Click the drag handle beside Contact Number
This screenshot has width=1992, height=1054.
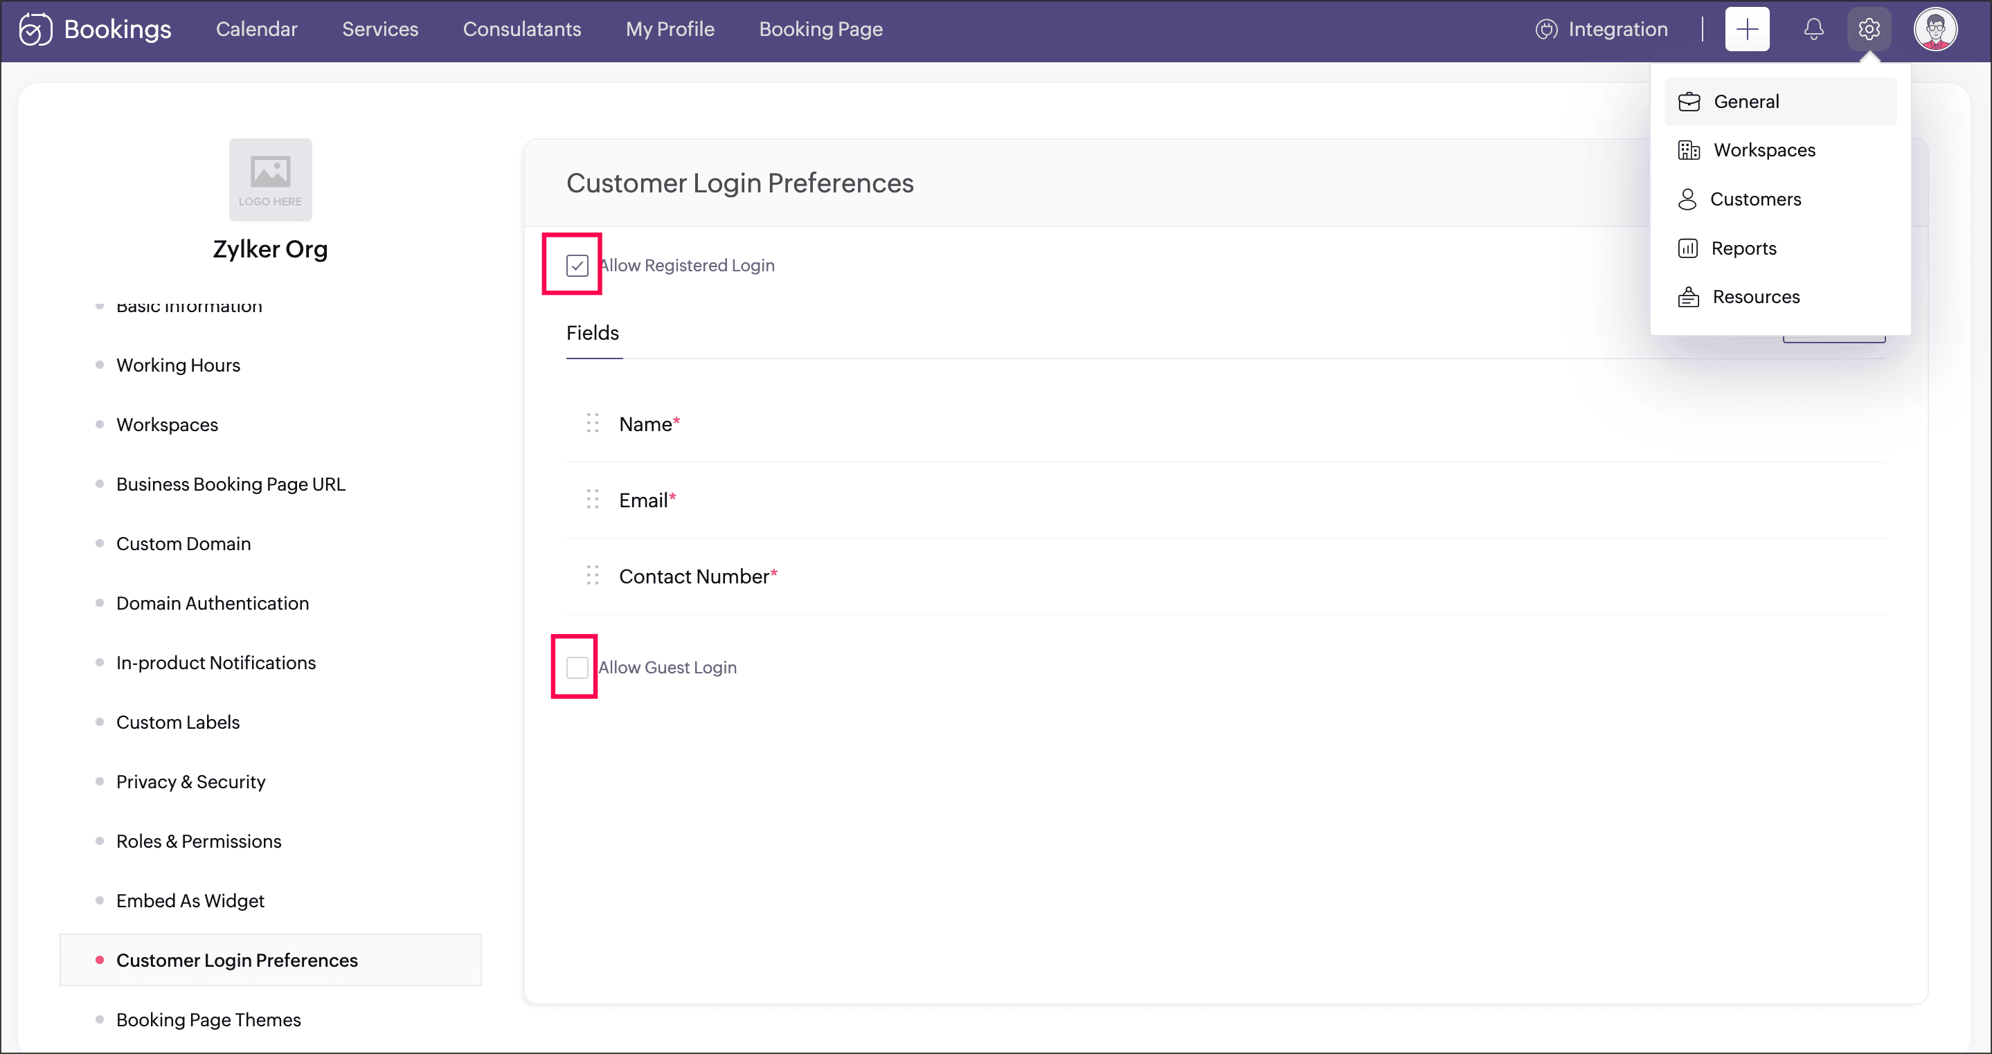click(593, 576)
